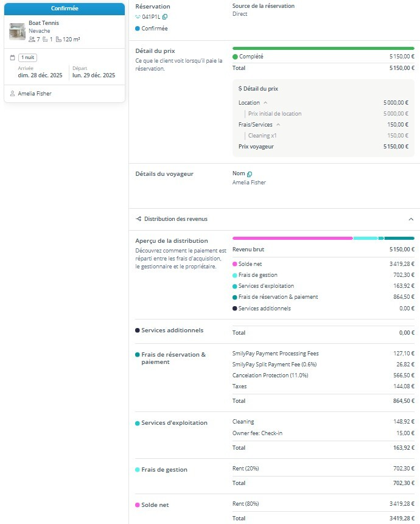Click the 1 nuit duration badge
This screenshot has height=524, width=420.
(x=28, y=57)
